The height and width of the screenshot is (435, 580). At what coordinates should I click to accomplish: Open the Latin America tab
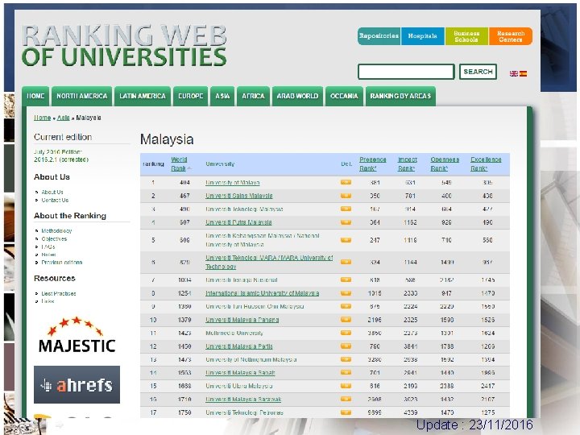pos(143,96)
